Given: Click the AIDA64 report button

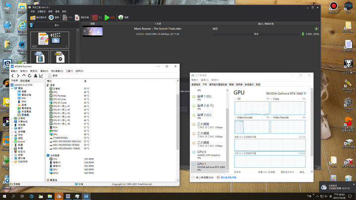Looking at the screenshot, I should point(53,76).
